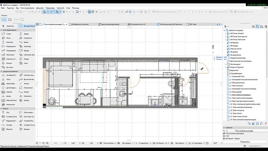The image size is (268, 151).
Task: Select the Источник Света (Lamp) tool
Action: [x=27, y=117]
